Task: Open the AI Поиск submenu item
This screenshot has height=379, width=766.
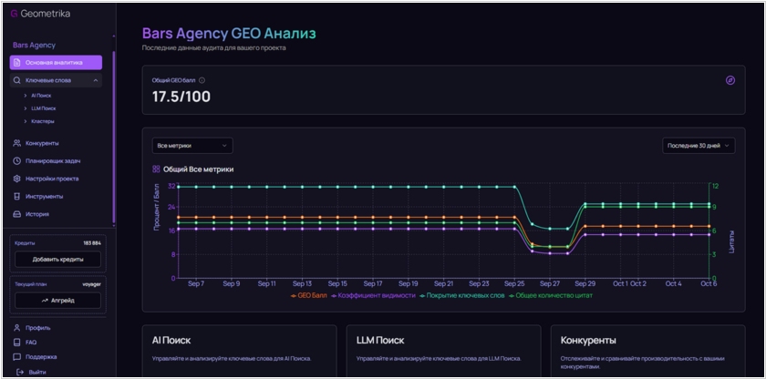Action: 42,95
